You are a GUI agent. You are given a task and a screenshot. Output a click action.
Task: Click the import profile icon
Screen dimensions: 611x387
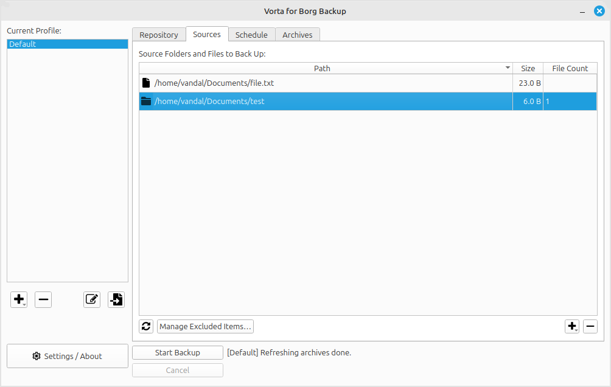pos(116,299)
